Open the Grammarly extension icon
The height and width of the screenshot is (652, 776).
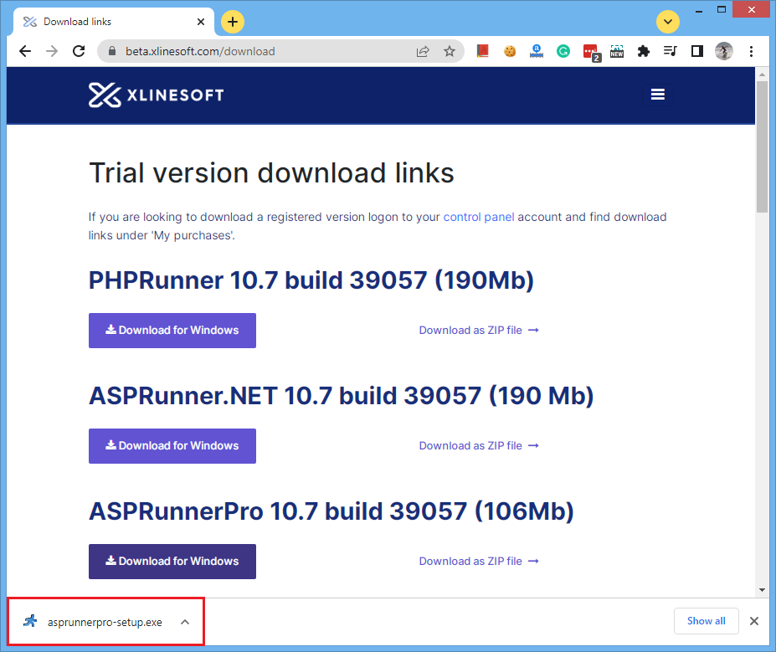point(563,51)
